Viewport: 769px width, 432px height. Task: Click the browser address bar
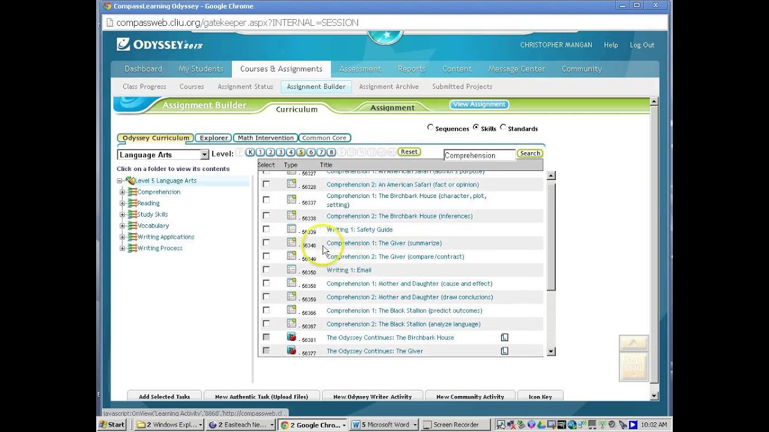tap(384, 23)
